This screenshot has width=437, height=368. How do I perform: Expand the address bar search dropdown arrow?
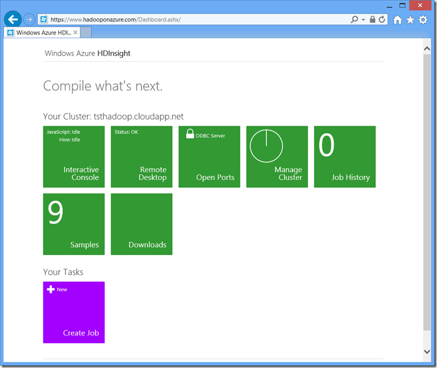pyautogui.click(x=363, y=20)
